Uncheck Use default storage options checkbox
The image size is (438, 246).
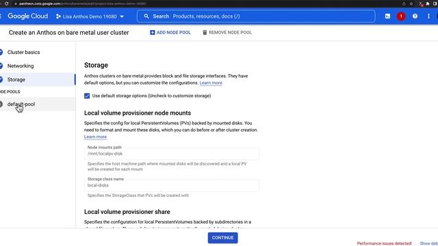click(87, 96)
